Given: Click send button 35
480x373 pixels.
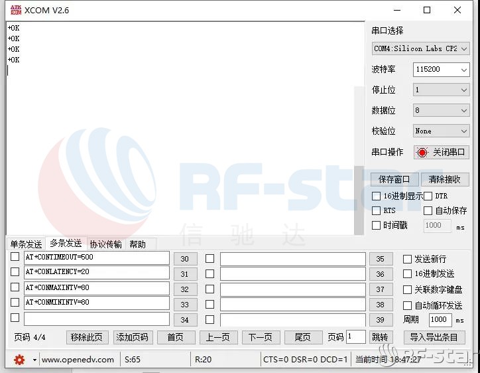Looking at the screenshot, I should click(x=381, y=259).
